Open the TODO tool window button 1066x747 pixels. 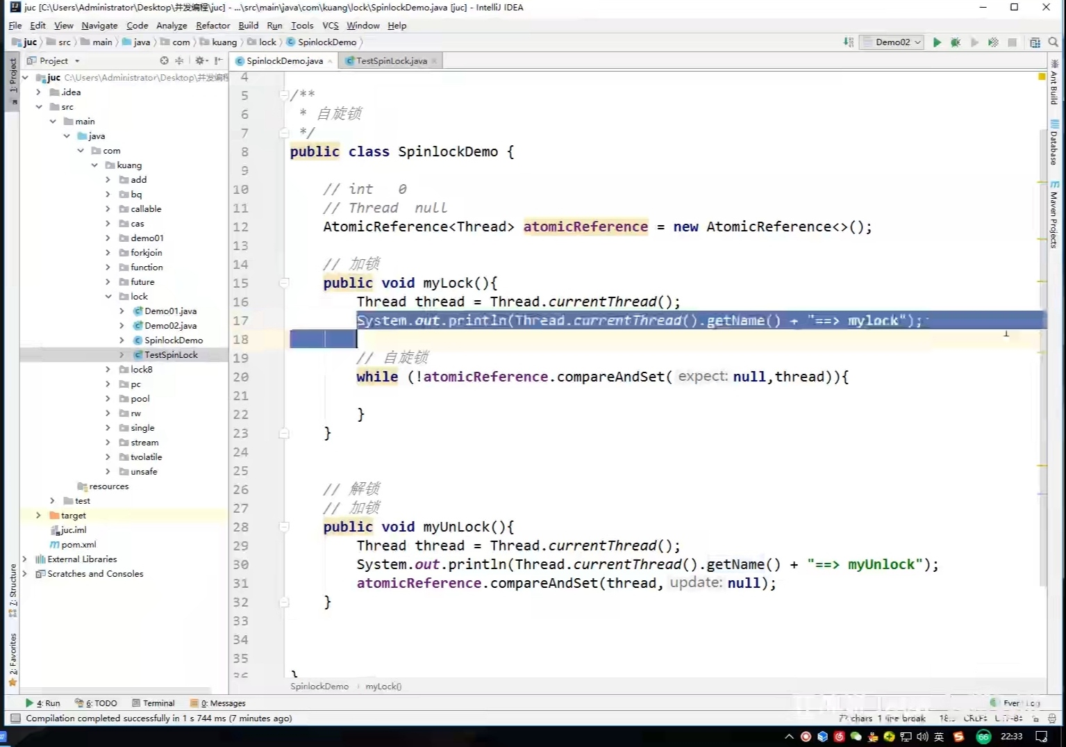tap(97, 703)
